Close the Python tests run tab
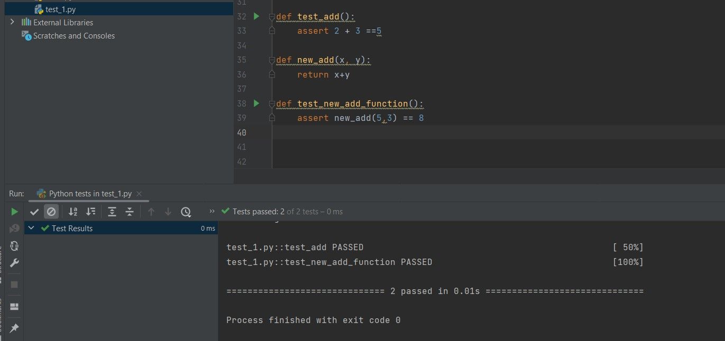This screenshot has height=341, width=725. click(x=139, y=194)
